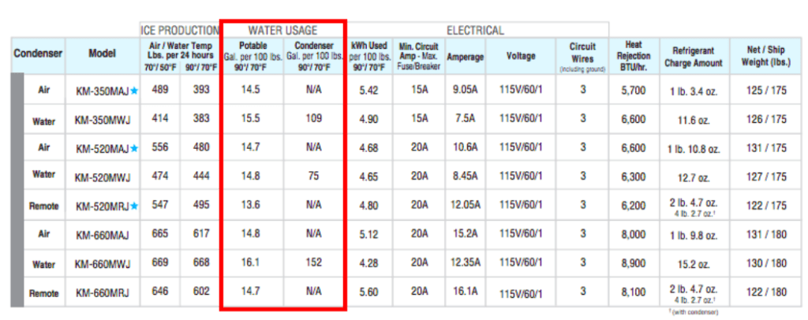Select the KM-350MWJ model cell
This screenshot has height=320, width=808.
click(103, 120)
